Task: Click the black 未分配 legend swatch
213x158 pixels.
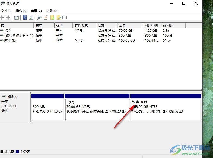Action: [2, 152]
